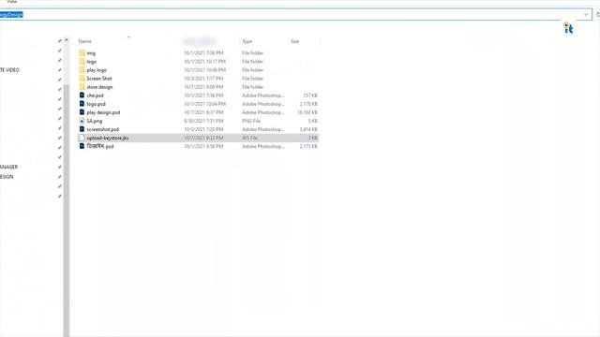Click the upload-keystore.jks file icon

coord(82,138)
